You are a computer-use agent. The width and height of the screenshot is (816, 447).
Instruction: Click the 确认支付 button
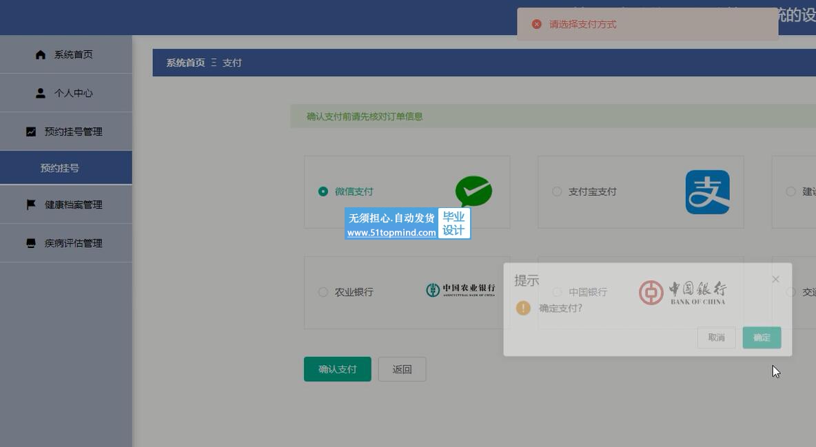(x=338, y=369)
